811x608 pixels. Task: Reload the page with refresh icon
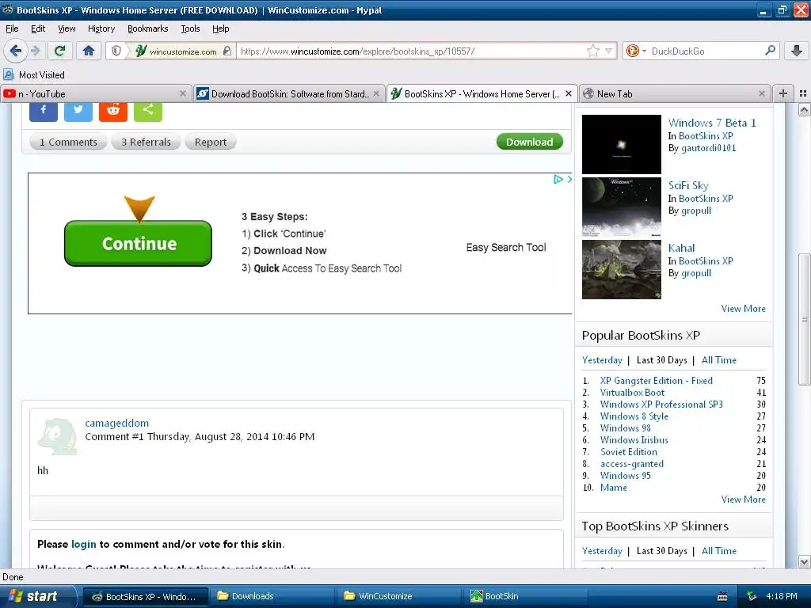[60, 51]
